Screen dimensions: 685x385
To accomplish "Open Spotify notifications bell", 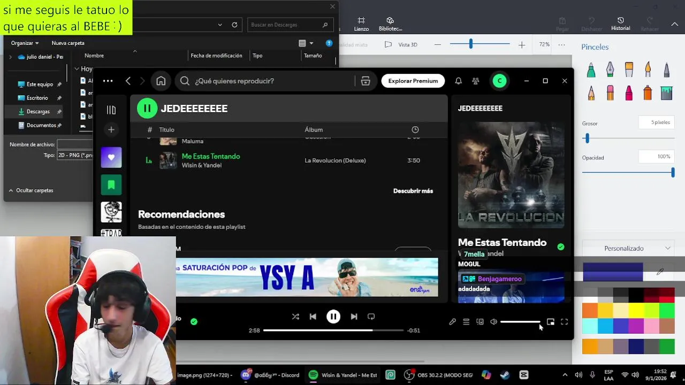I will pyautogui.click(x=458, y=81).
